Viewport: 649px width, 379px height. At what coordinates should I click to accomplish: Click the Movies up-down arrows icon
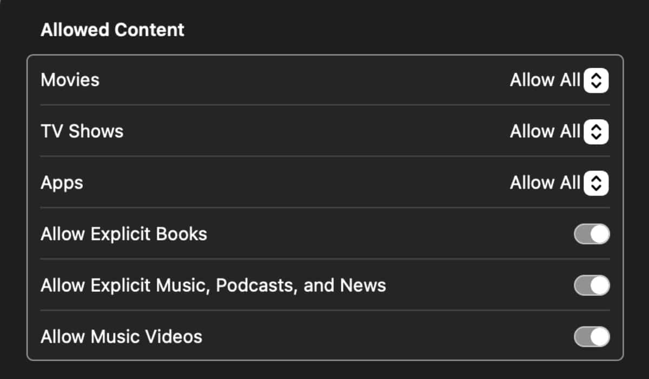596,81
